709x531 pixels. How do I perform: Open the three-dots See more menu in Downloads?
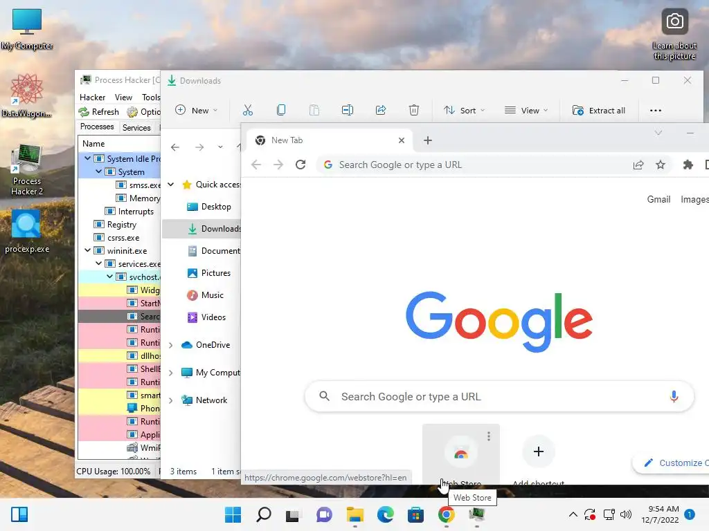[x=656, y=110]
